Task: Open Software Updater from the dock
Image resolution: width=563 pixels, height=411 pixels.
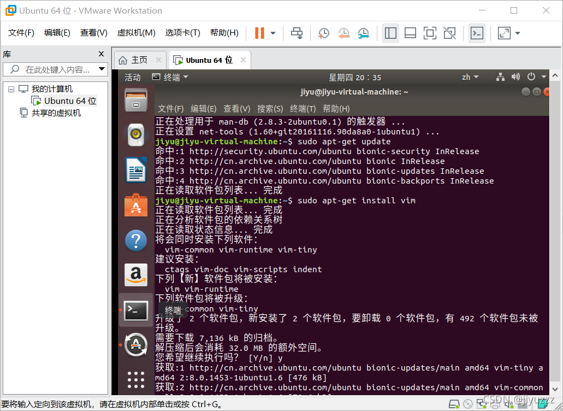Action: click(136, 345)
